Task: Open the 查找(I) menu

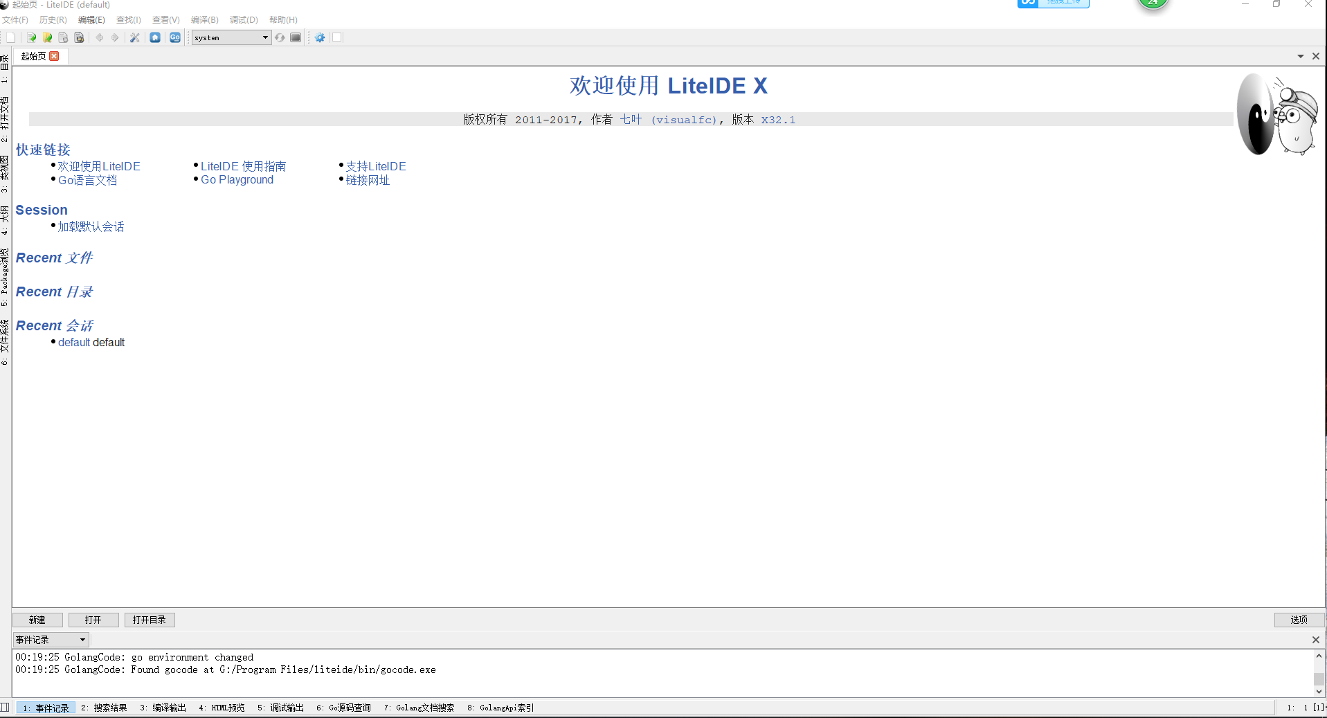Action: click(129, 20)
